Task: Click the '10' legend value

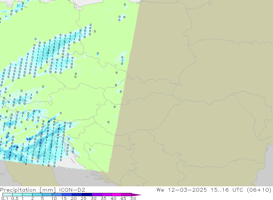Action: (x=54, y=198)
